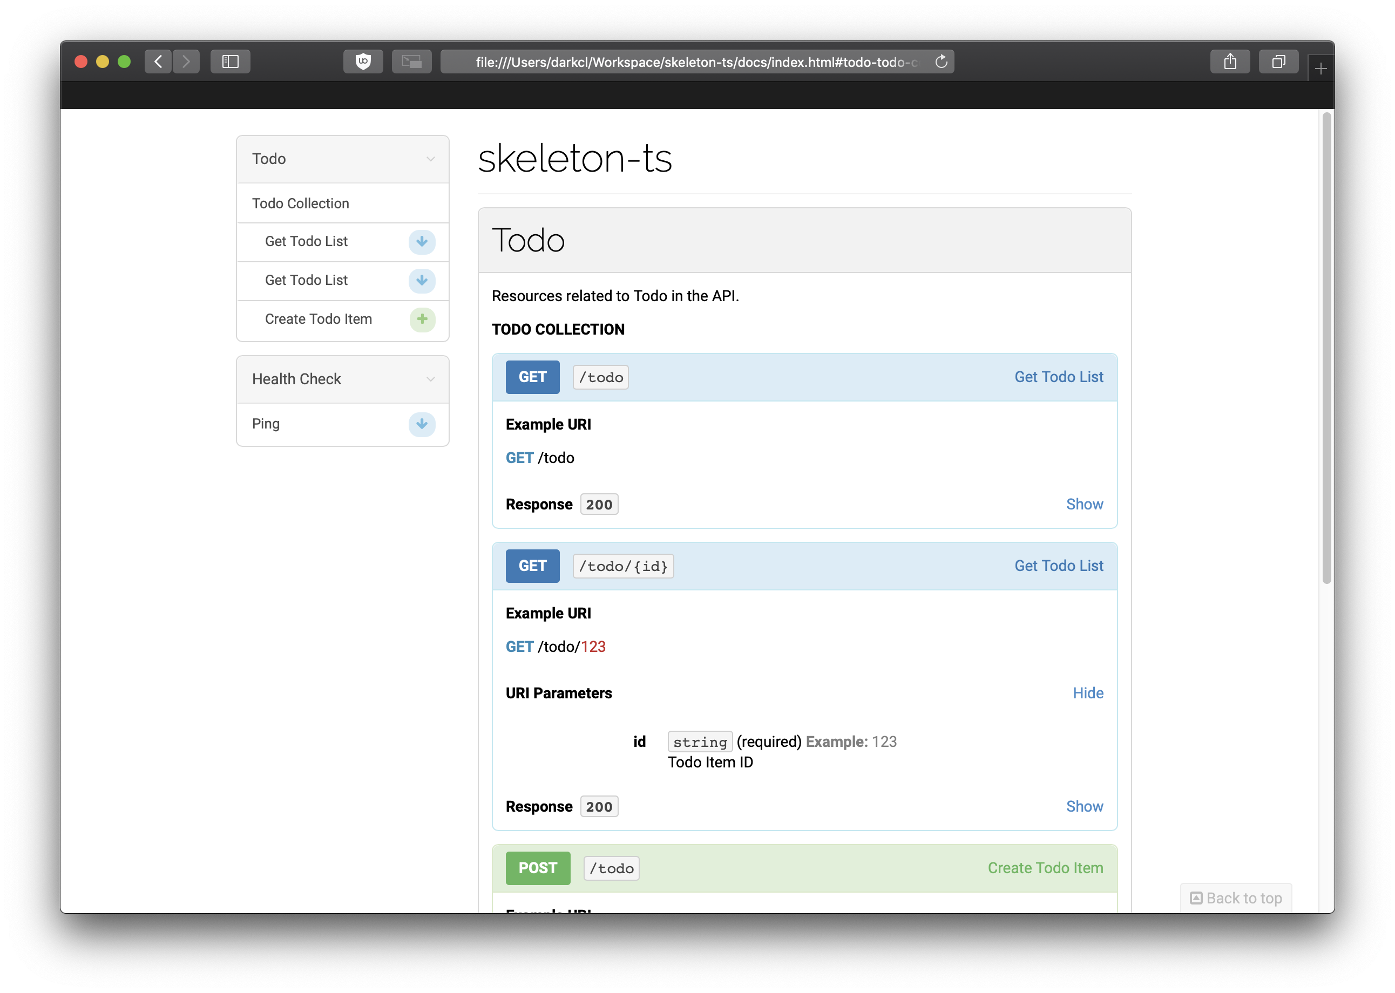Open the Share sheet icon
This screenshot has width=1395, height=993.
tap(1230, 62)
